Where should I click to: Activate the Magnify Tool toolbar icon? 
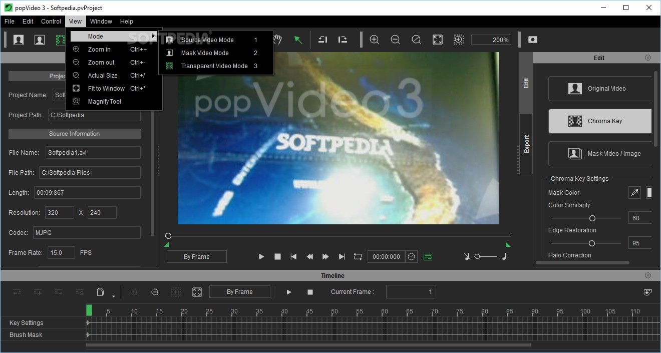(x=458, y=40)
